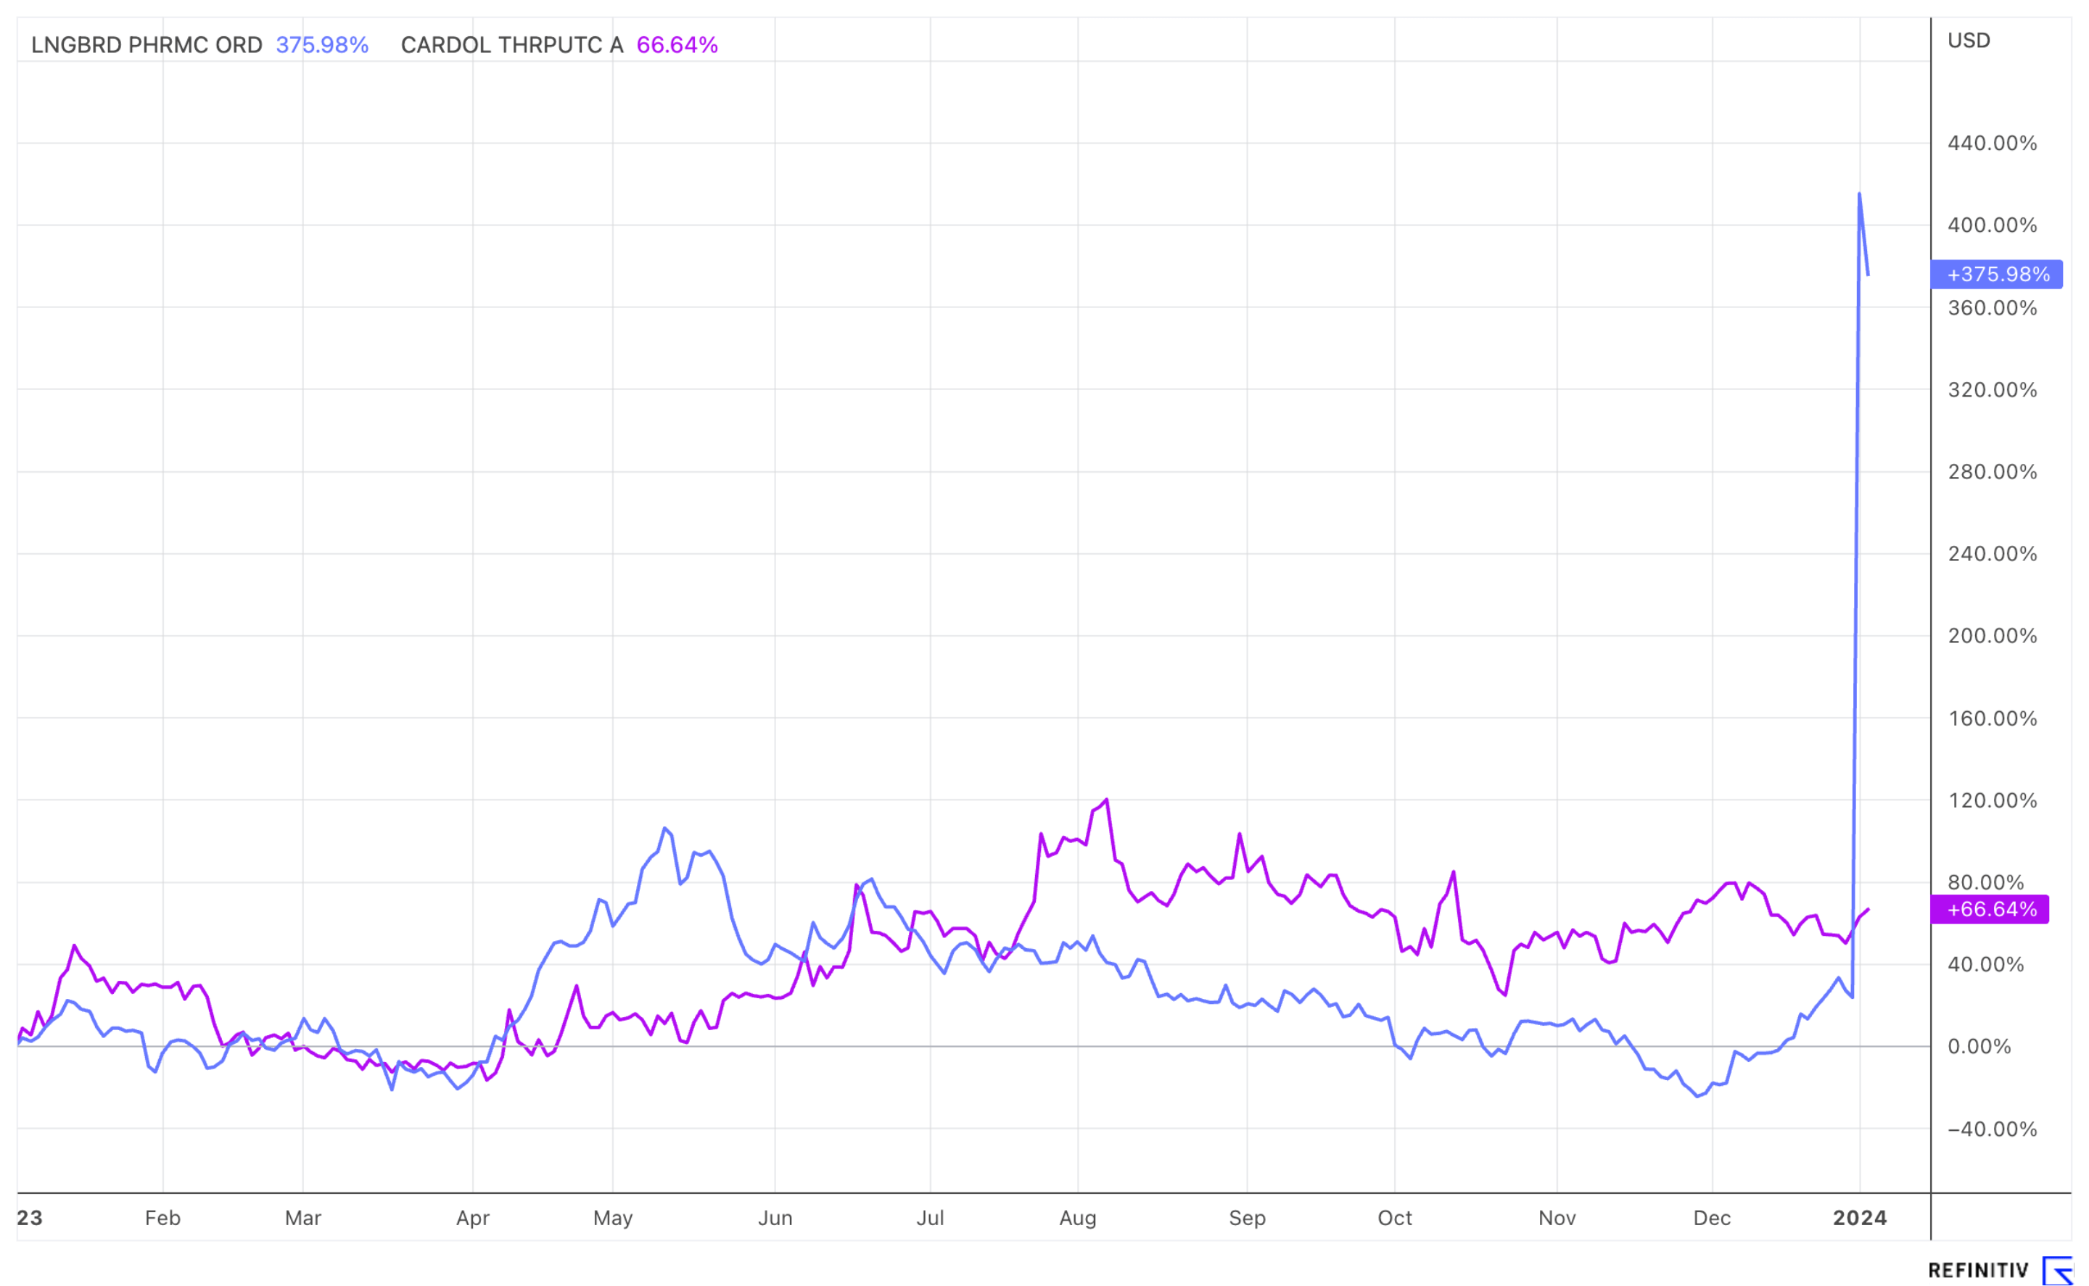Click the 23 year label at axis start
The image size is (2089, 1286).
(x=30, y=1218)
